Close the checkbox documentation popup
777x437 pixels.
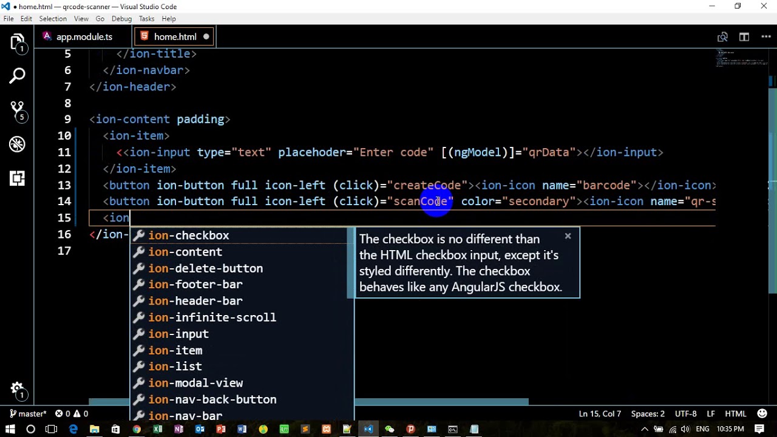click(x=568, y=235)
